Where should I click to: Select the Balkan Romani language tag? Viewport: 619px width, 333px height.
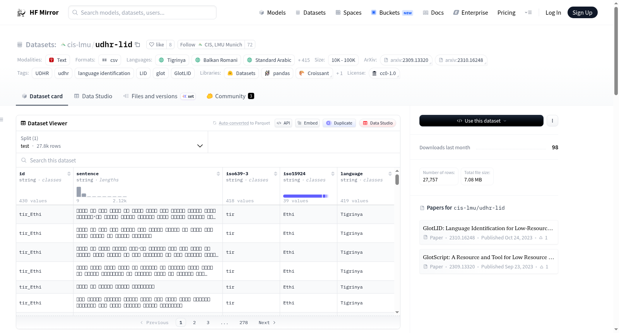click(x=216, y=60)
